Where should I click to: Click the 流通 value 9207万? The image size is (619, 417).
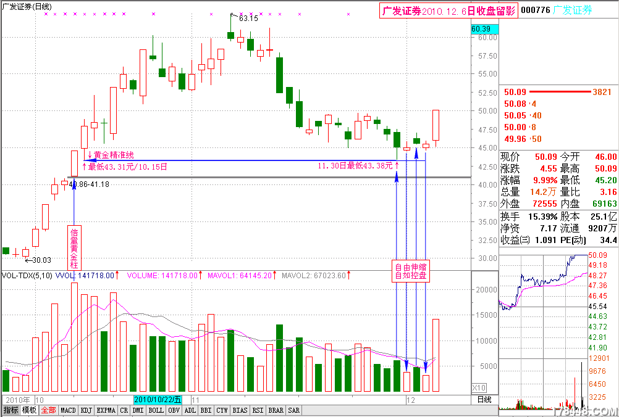point(602,228)
